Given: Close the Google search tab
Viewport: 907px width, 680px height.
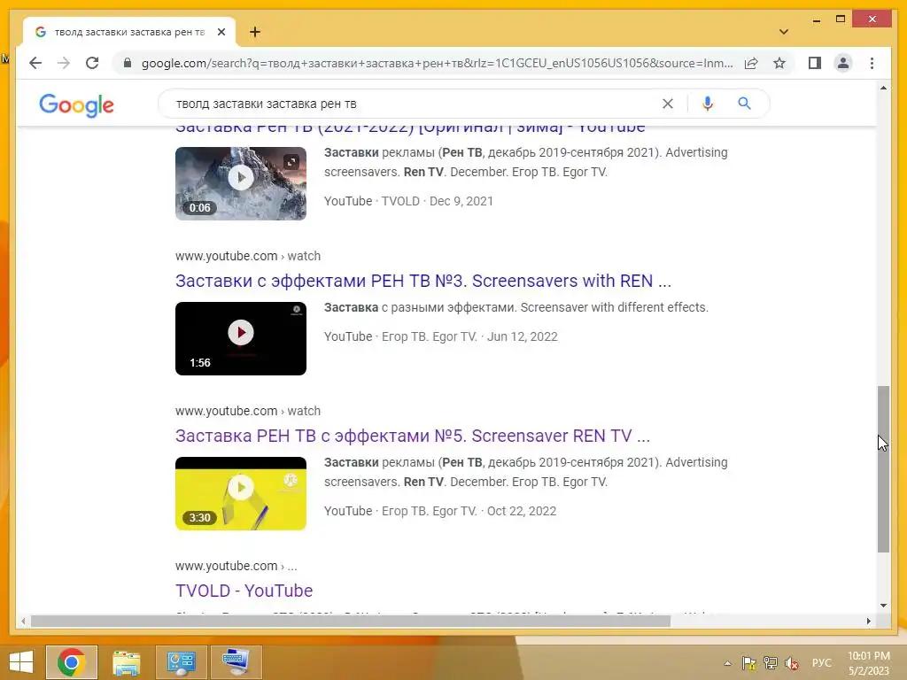Looking at the screenshot, I should pos(221,33).
